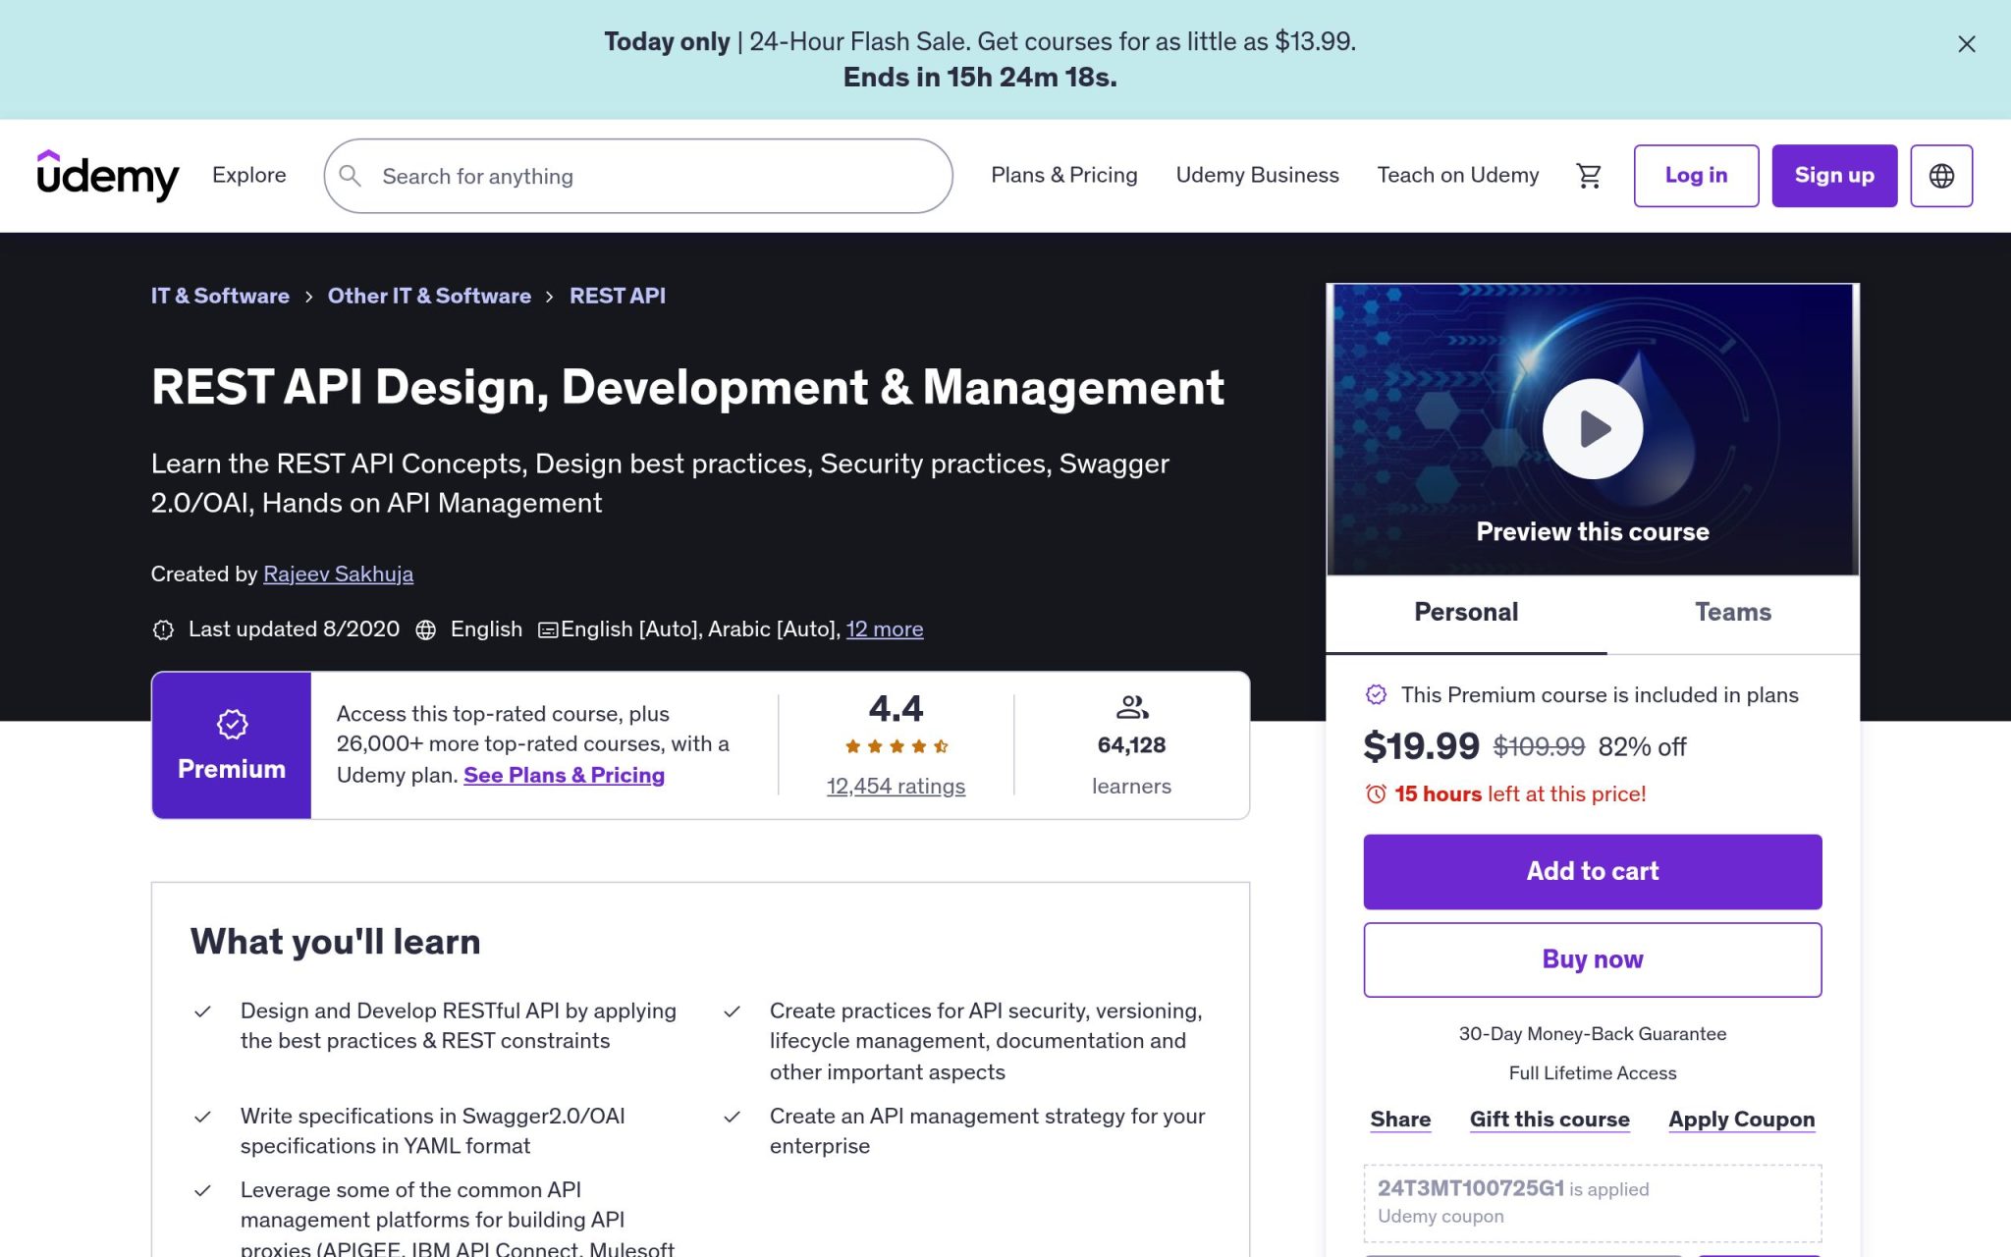Click the applied coupon 24T3MT100725G1
This screenshot has width=2011, height=1257.
(1470, 1188)
